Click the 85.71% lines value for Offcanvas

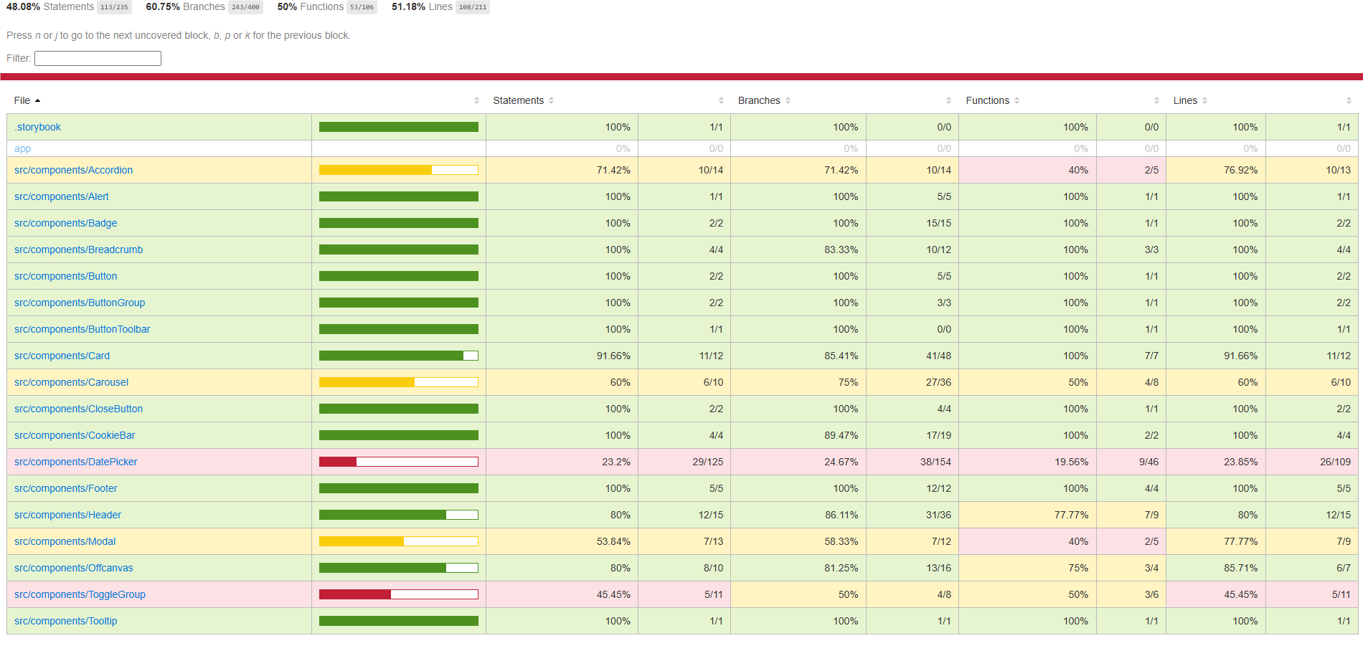(1240, 568)
